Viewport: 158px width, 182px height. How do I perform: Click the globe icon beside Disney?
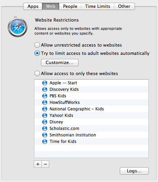(x=45, y=122)
